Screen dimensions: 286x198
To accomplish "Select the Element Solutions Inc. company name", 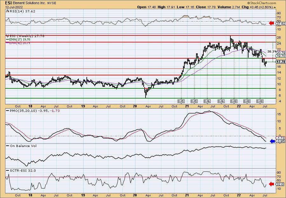I will pos(29,3).
